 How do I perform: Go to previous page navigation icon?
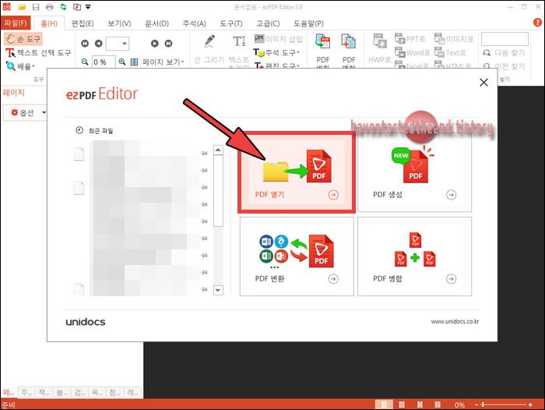coord(99,44)
